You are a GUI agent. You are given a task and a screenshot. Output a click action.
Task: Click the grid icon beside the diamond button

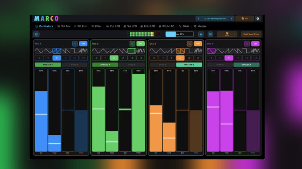pos(210,34)
